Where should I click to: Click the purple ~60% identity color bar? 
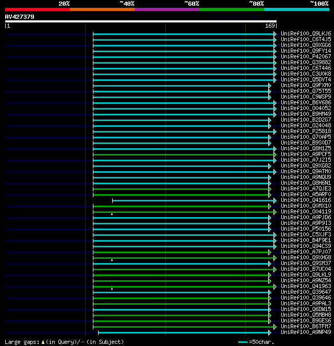coord(167,9)
